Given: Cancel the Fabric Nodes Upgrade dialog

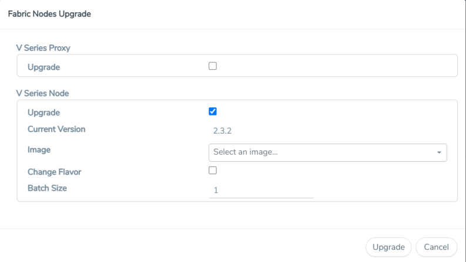Looking at the screenshot, I should pyautogui.click(x=436, y=247).
